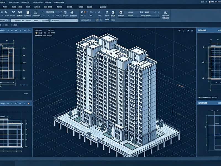
Task: Click the circular play-style icon at ribbon start
Action: 2,12
